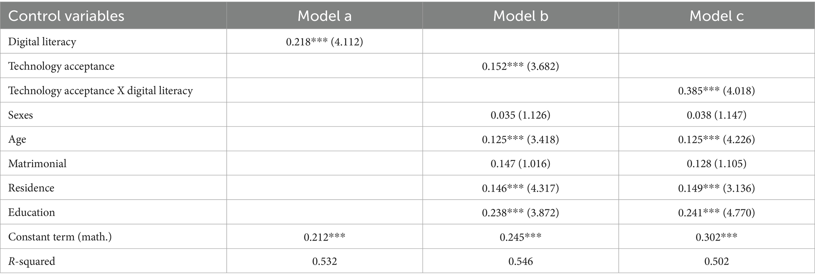Click the Control variables column header
The height and width of the screenshot is (280, 815).
66,16
